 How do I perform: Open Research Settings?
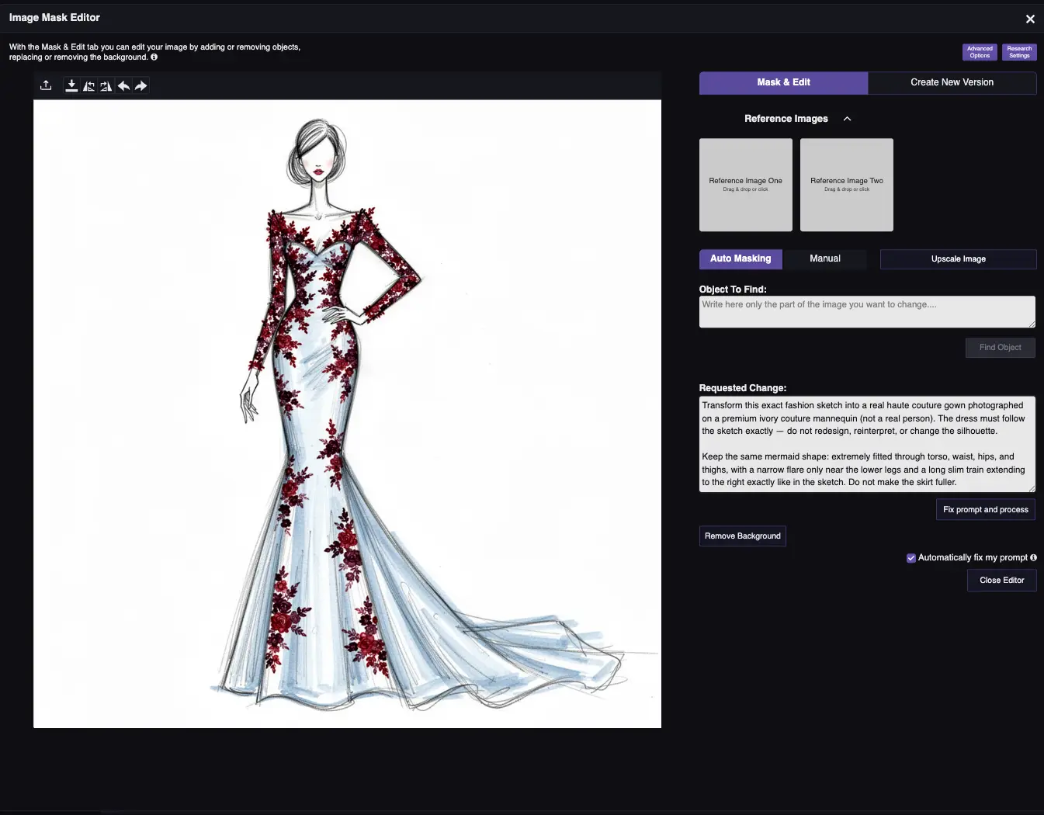tap(1019, 52)
